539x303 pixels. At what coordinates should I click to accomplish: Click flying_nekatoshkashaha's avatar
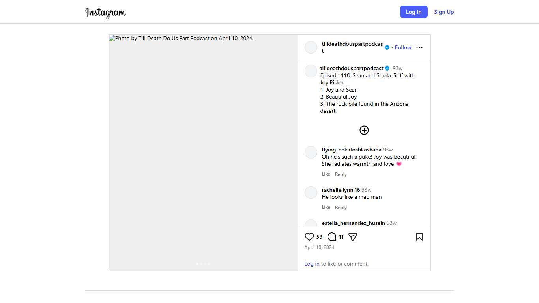311,152
